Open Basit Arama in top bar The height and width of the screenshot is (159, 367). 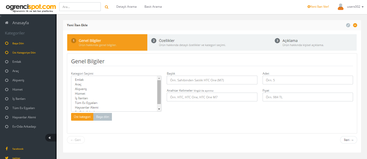tap(153, 7)
